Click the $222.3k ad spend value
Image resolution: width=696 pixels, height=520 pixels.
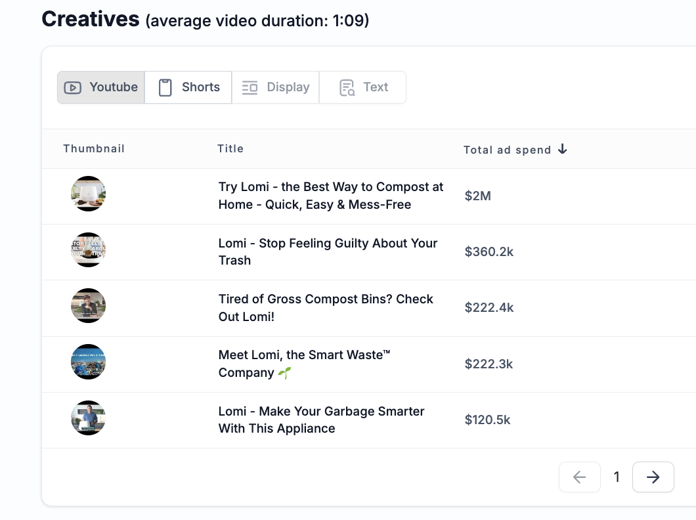[x=489, y=364]
